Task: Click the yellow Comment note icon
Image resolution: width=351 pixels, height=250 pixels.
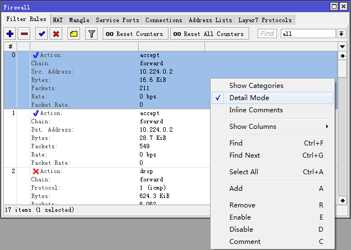Action: coord(74,34)
